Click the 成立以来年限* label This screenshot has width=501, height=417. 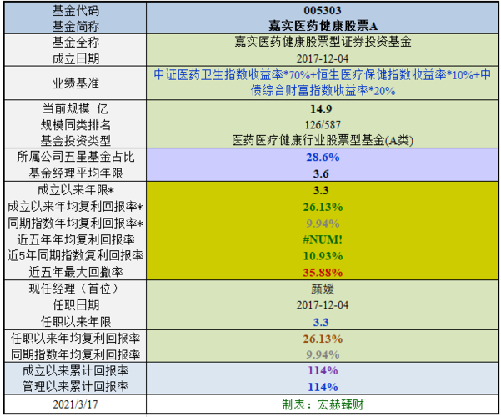[76, 190]
